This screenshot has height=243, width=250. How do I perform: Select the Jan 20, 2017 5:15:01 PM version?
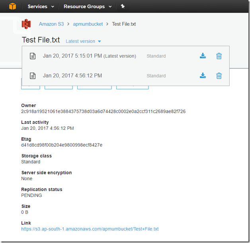[90, 56]
